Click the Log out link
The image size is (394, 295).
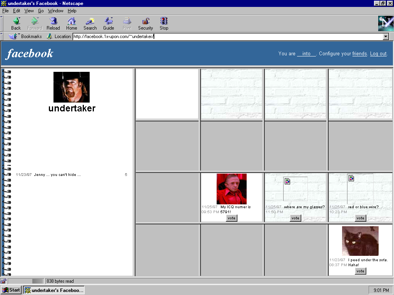pos(378,54)
